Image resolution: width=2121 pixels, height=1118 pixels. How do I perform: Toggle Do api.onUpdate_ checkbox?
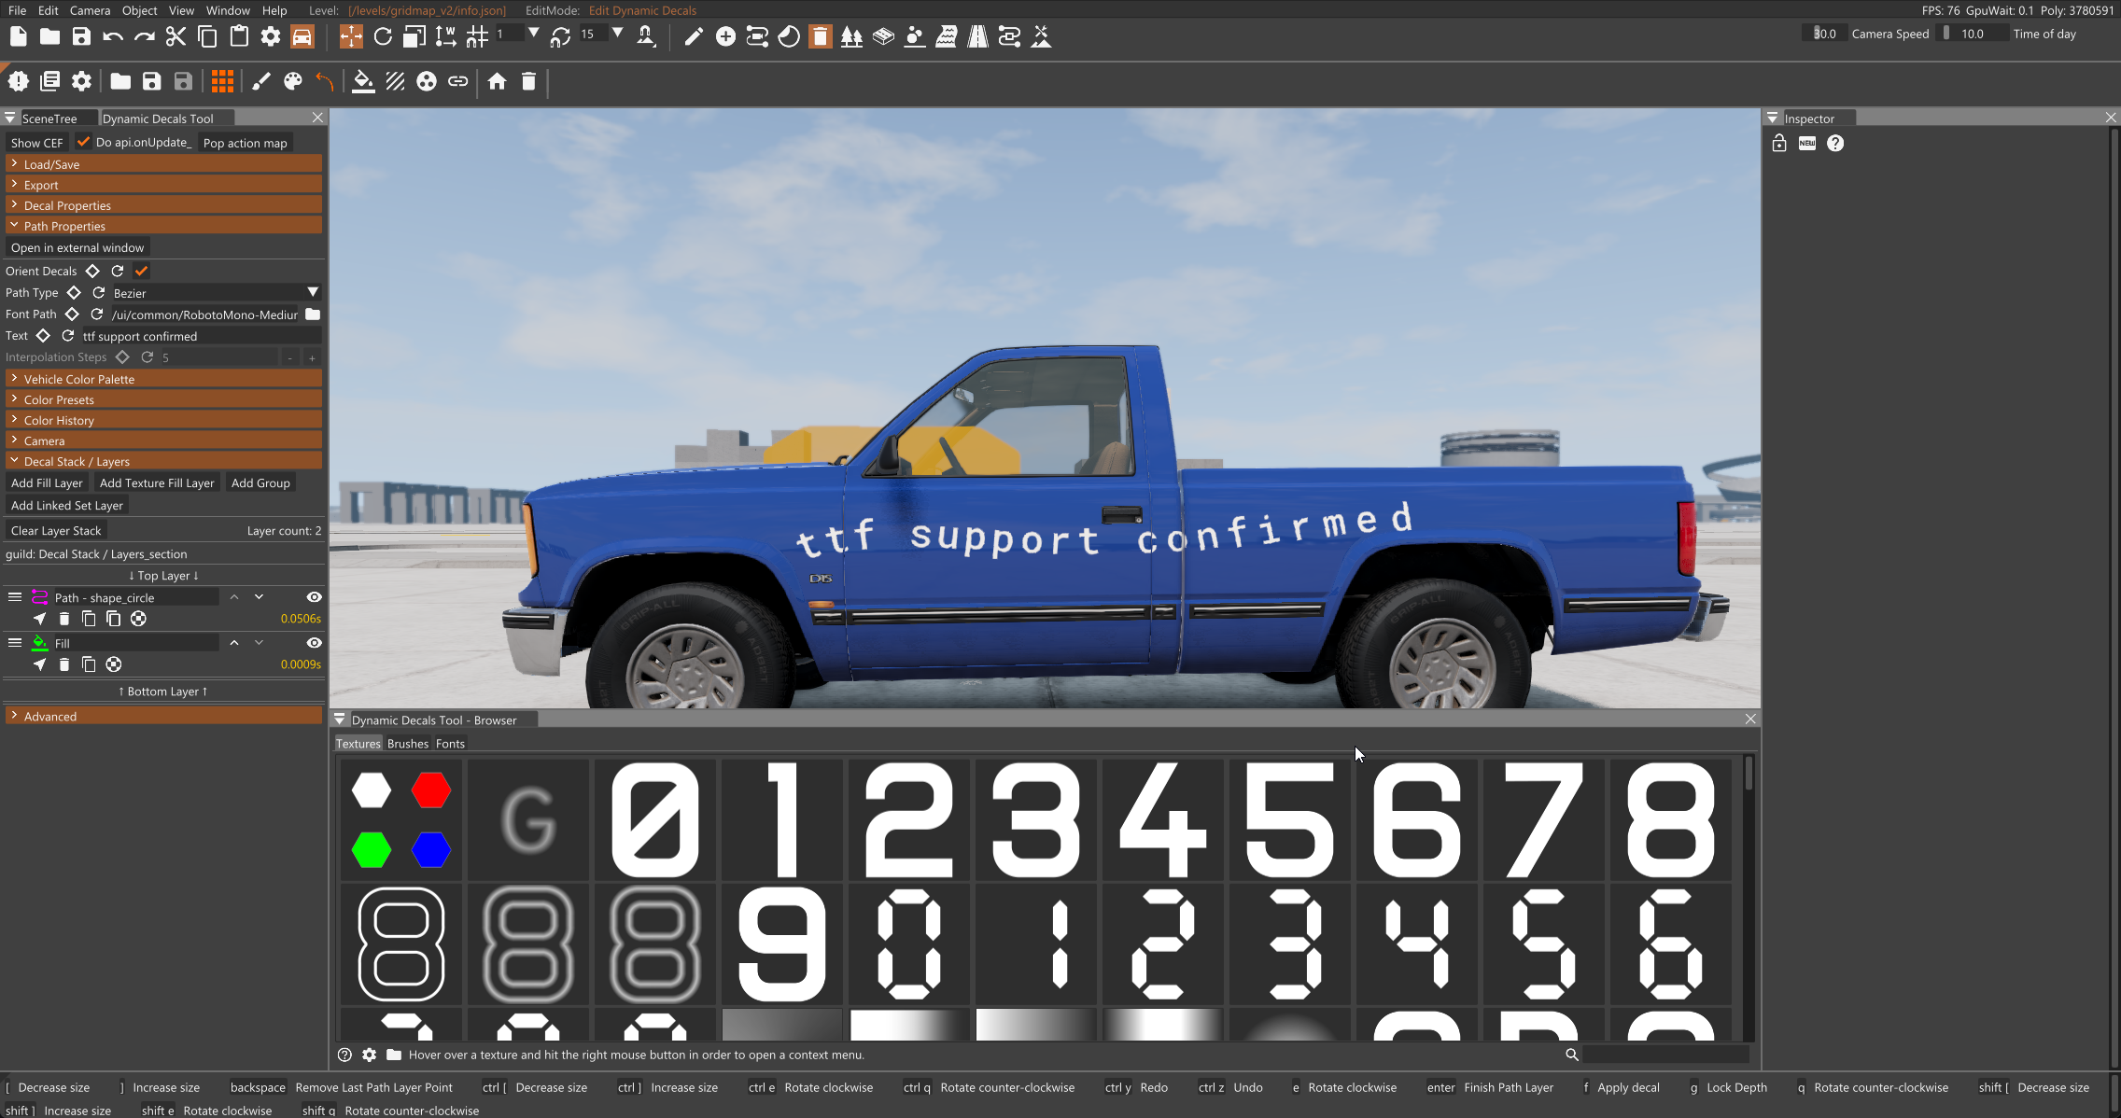click(x=83, y=142)
